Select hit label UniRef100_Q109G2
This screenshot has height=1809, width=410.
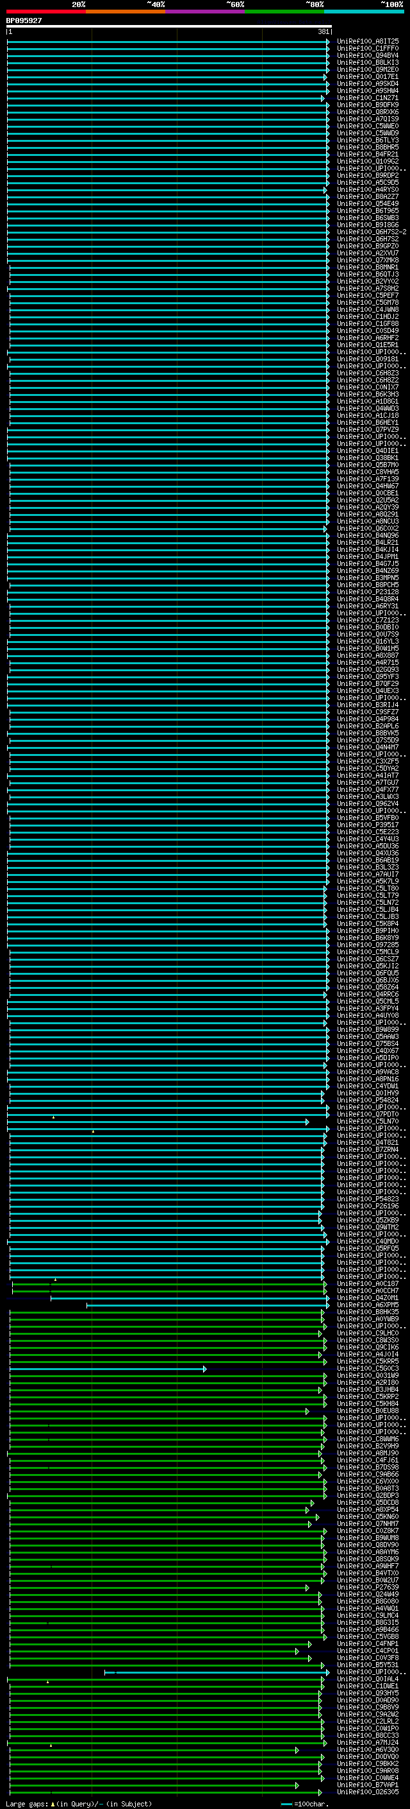[367, 161]
